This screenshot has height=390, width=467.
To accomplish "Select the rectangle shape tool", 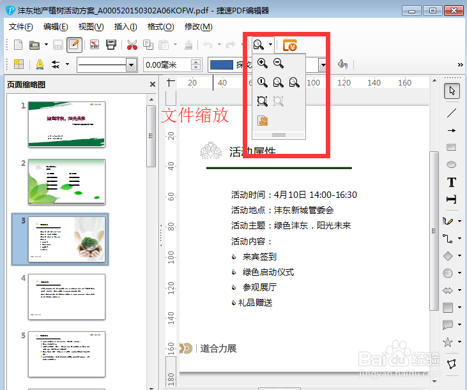I will 451,147.
